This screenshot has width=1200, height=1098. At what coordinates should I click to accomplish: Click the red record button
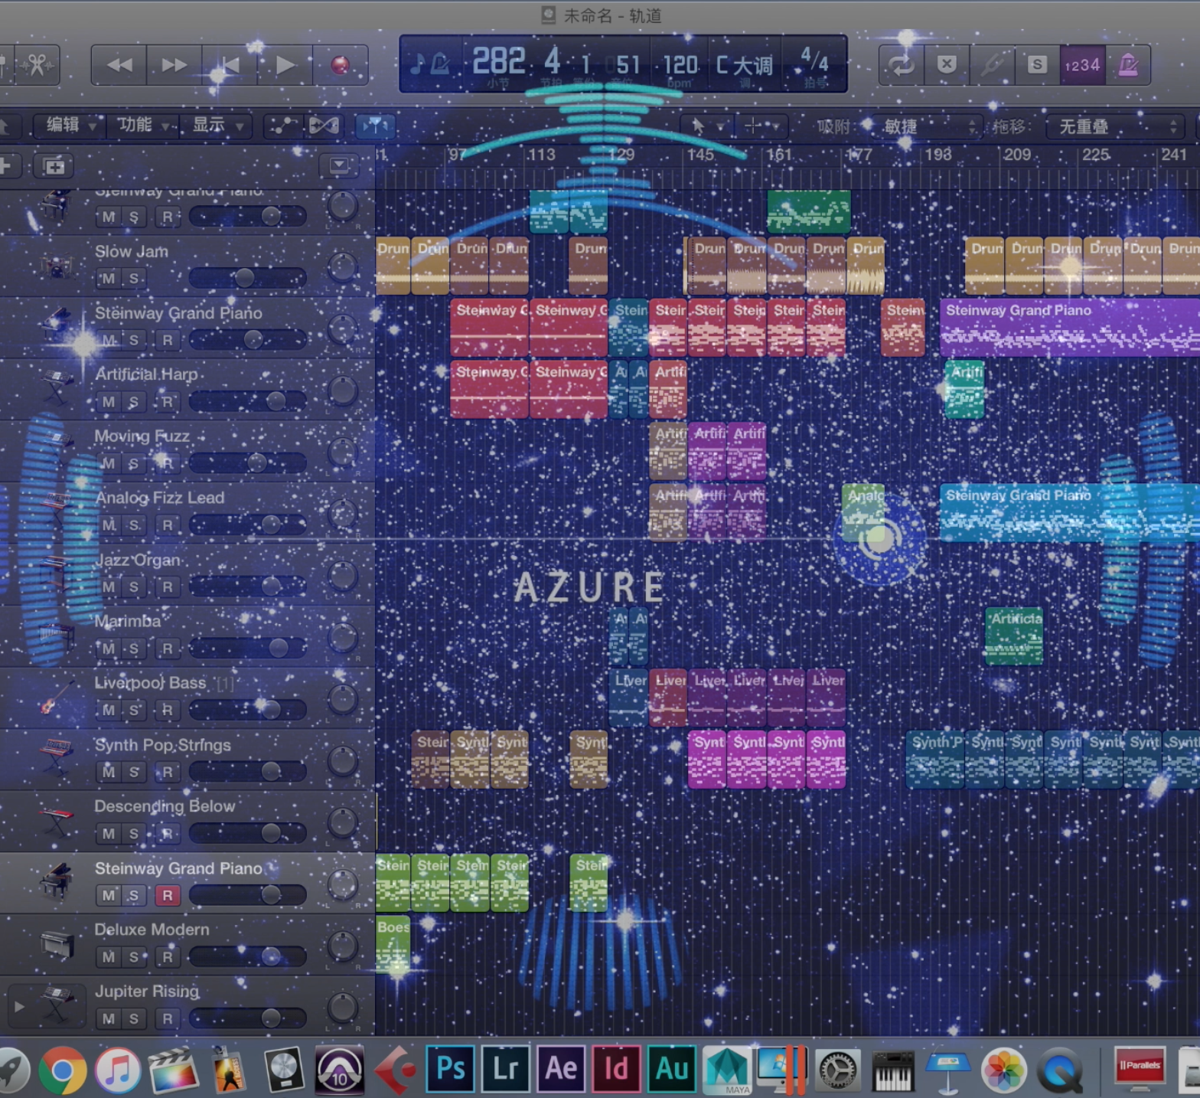pyautogui.click(x=340, y=65)
